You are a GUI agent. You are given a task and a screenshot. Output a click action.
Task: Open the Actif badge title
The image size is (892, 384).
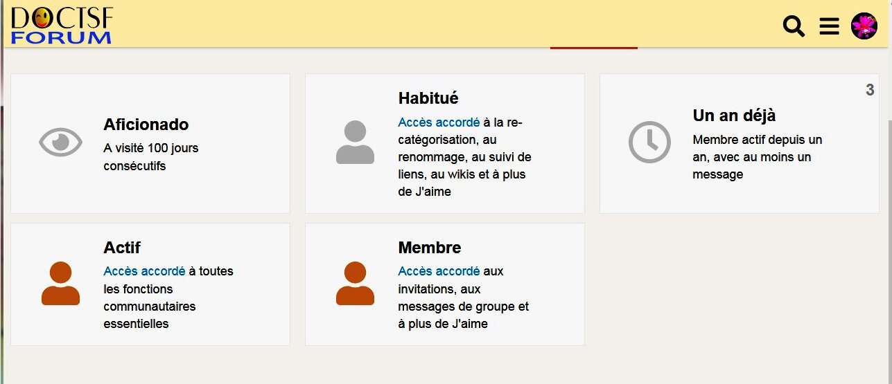point(122,248)
